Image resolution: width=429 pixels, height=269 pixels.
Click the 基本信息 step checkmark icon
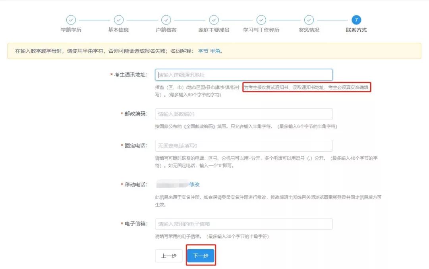pos(118,20)
